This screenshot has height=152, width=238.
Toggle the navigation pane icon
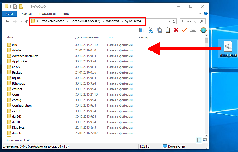click(142, 30)
